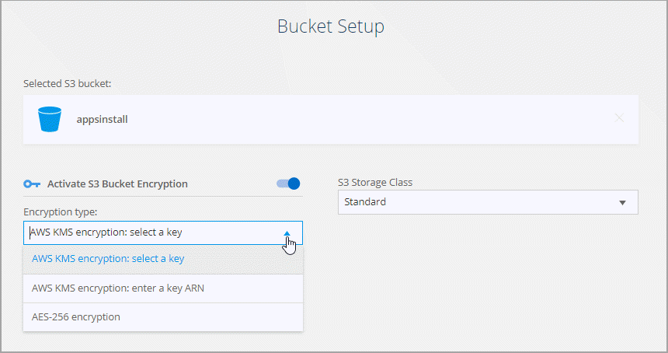
Task: Click the appsinstall bucket name
Action: (x=102, y=120)
